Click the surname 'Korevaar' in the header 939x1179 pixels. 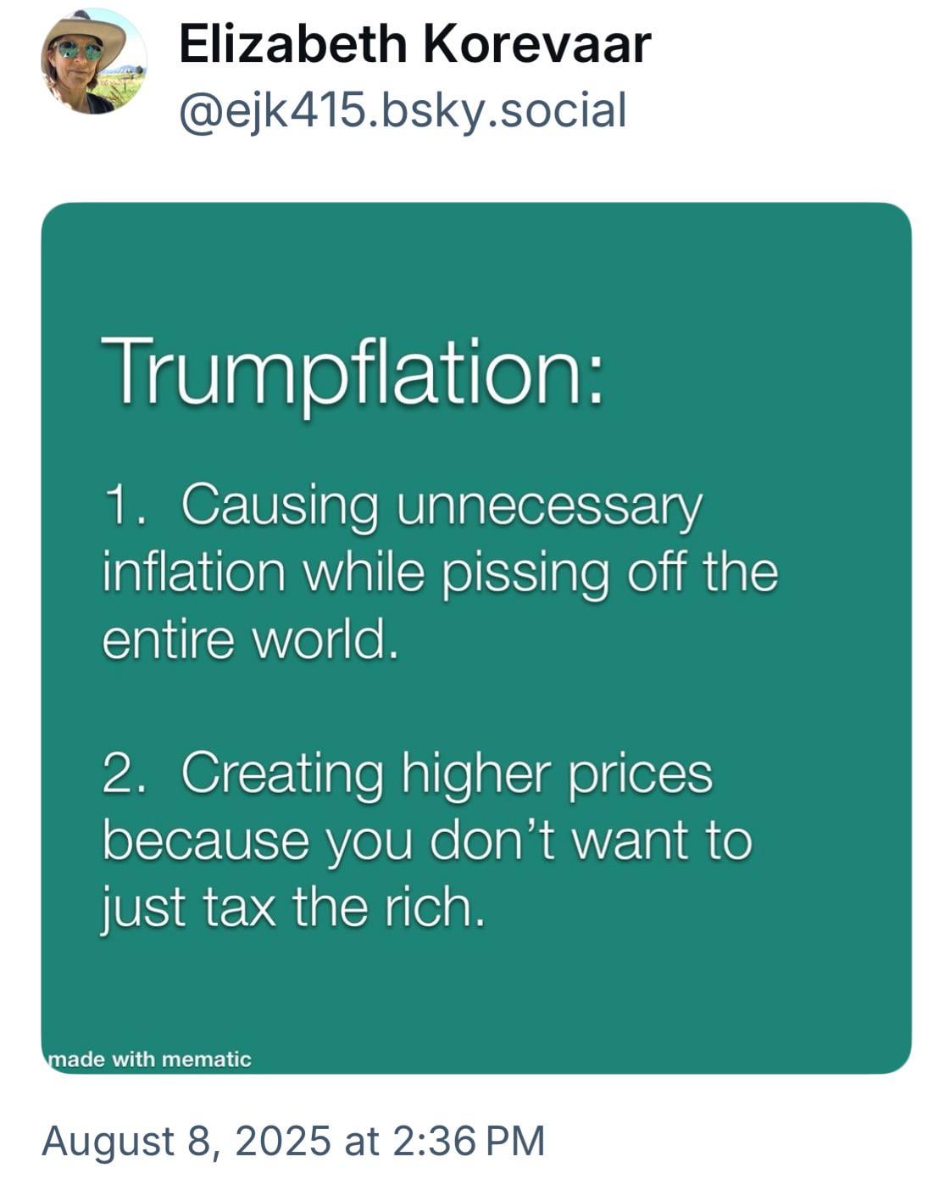536,45
